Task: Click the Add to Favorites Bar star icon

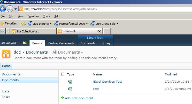Action: point(24,24)
